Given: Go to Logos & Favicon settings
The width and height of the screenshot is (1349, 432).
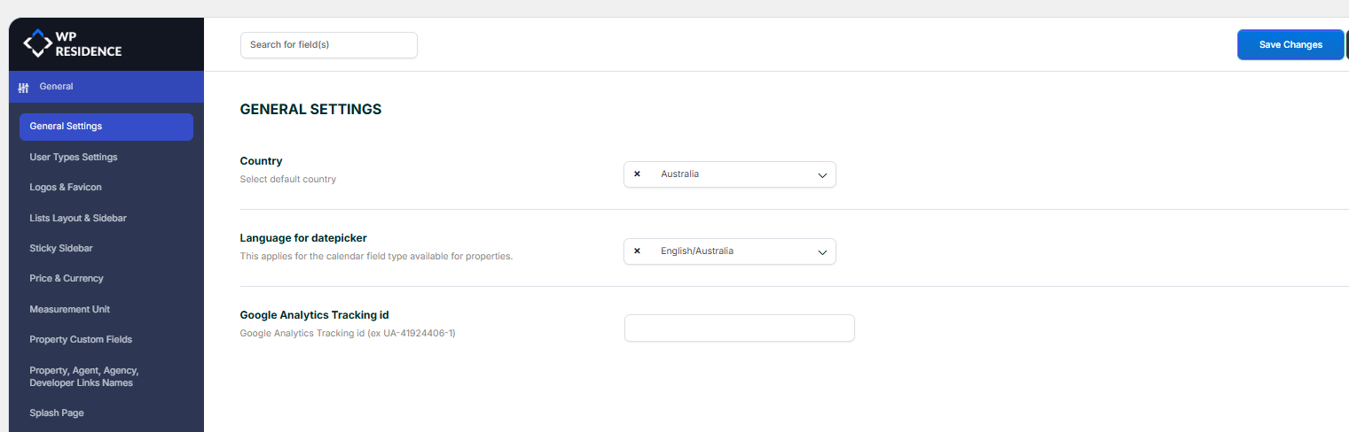Looking at the screenshot, I should pyautogui.click(x=66, y=188).
